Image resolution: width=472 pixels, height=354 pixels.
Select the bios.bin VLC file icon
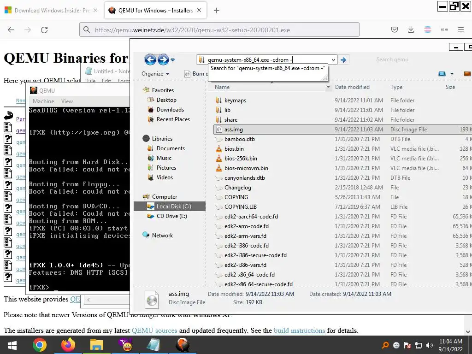pos(219,149)
